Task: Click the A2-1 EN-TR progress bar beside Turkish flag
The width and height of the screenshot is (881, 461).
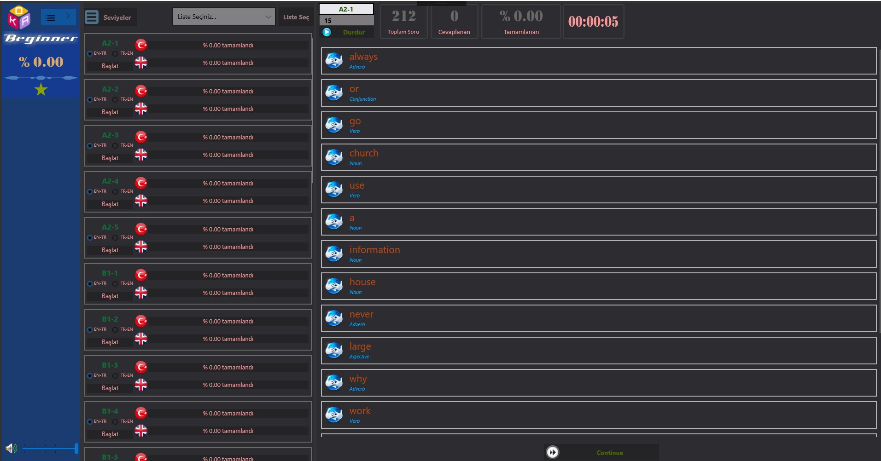Action: 228,45
